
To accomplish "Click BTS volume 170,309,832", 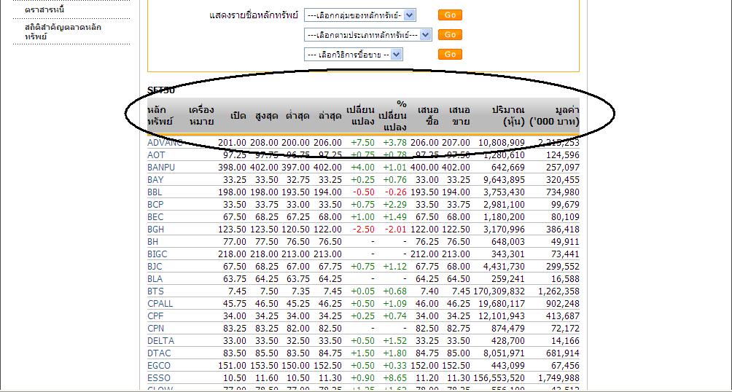I will pyautogui.click(x=499, y=291).
